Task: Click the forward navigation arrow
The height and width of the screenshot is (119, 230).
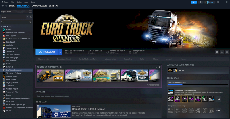Action: 6,5
